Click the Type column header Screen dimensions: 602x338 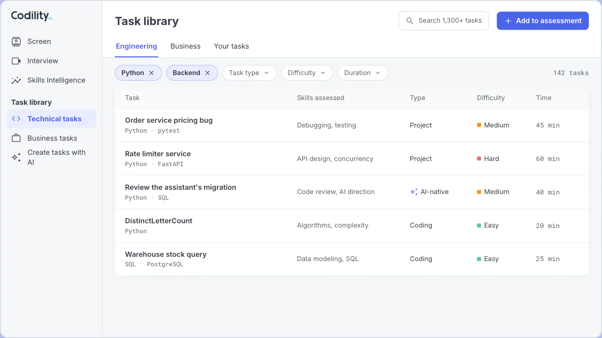pyautogui.click(x=418, y=98)
